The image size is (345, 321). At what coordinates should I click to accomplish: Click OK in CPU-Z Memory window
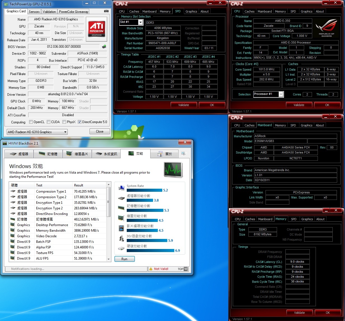[x=328, y=313]
